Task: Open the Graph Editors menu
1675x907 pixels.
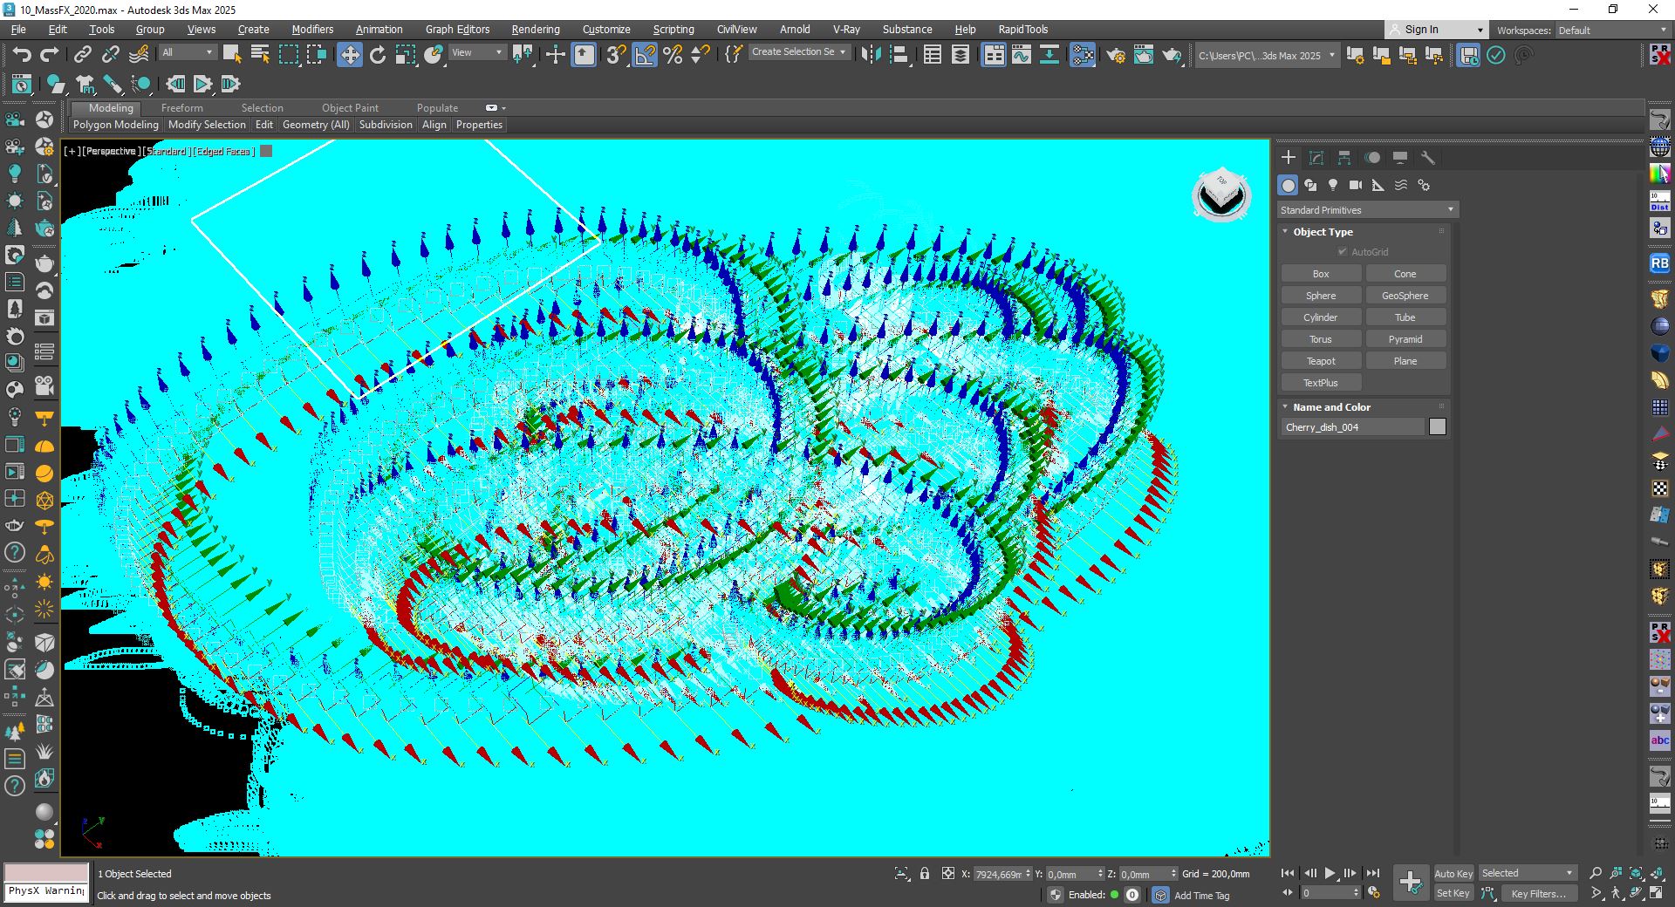Action: tap(458, 30)
